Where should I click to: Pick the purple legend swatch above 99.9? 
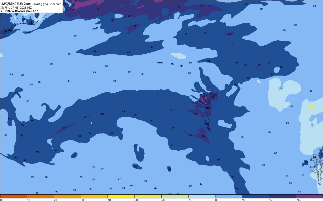(309, 196)
